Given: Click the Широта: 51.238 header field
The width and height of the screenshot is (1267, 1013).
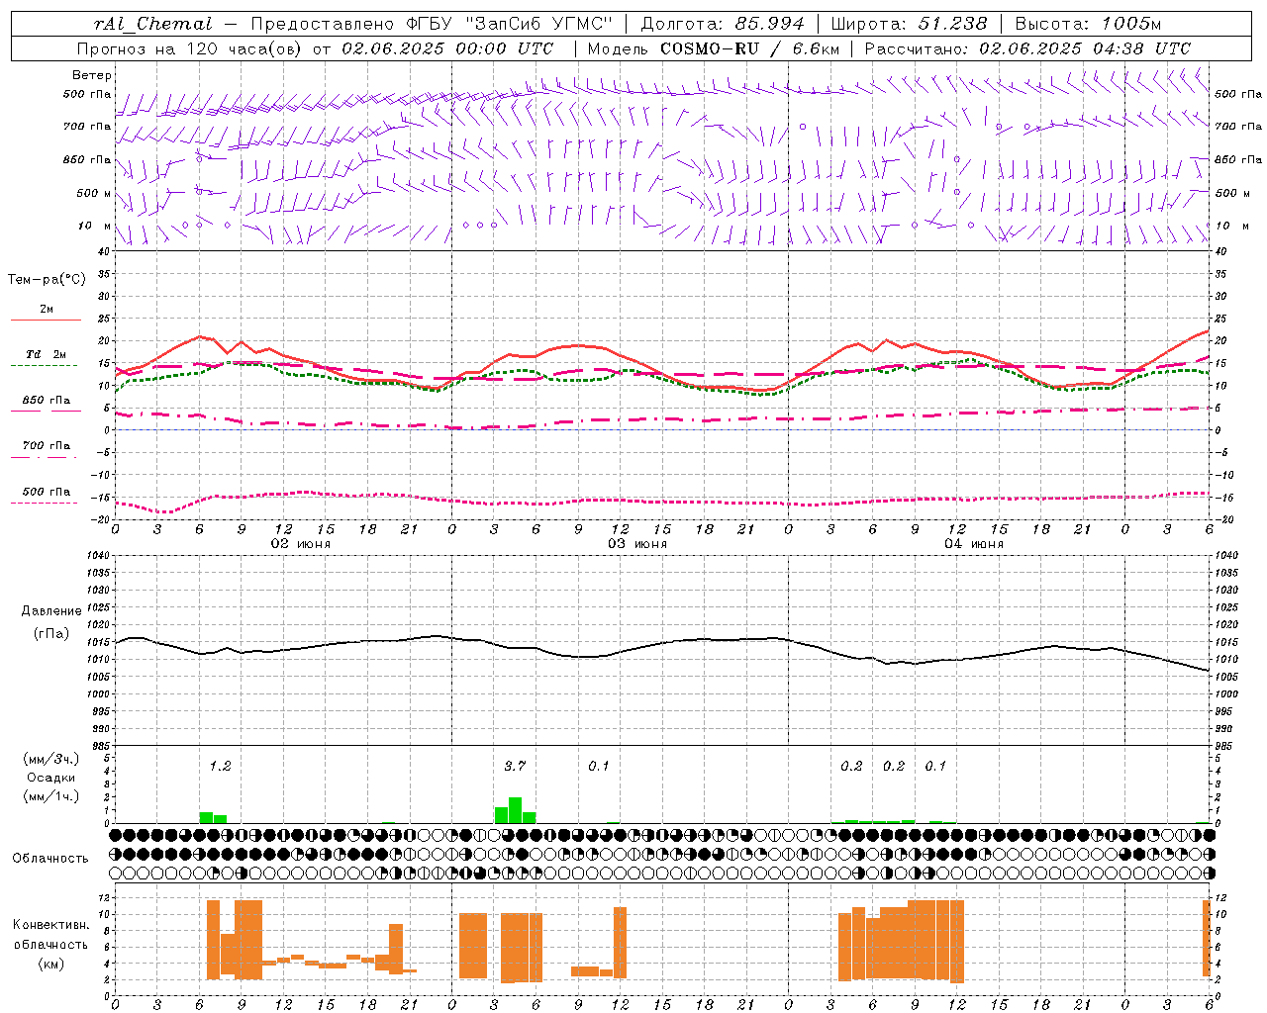Looking at the screenshot, I should tap(909, 24).
